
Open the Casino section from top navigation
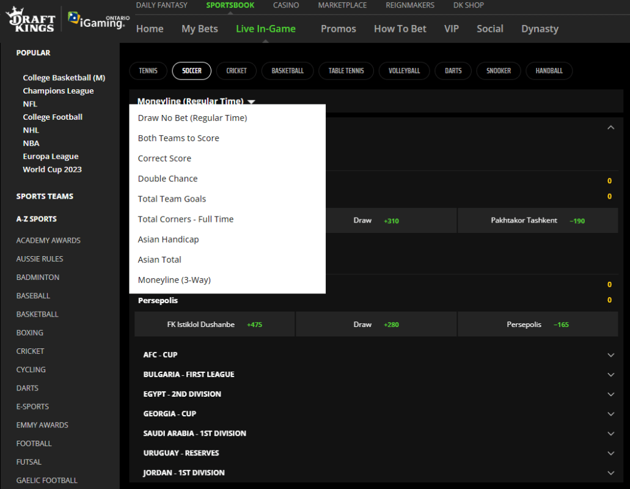click(x=285, y=5)
